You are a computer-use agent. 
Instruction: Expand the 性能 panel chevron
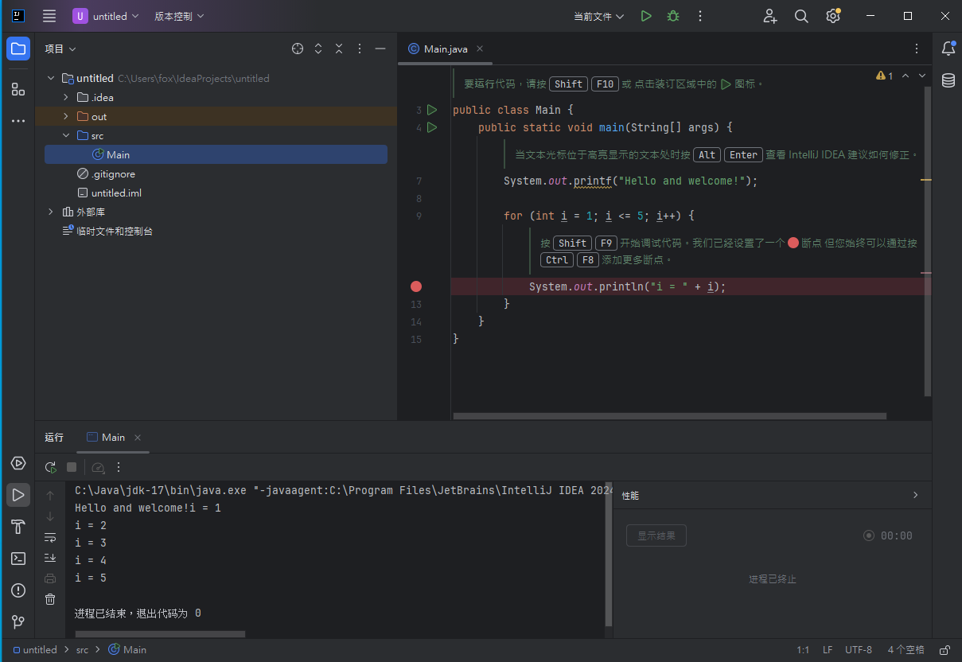(915, 495)
